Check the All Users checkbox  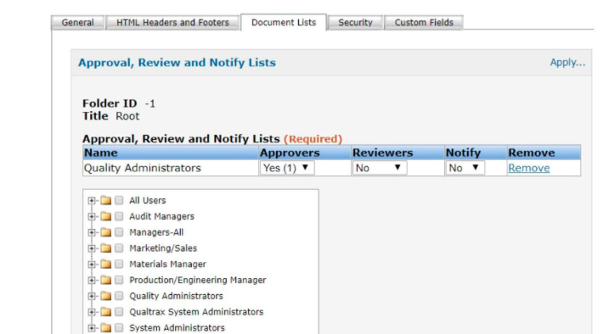tap(119, 200)
